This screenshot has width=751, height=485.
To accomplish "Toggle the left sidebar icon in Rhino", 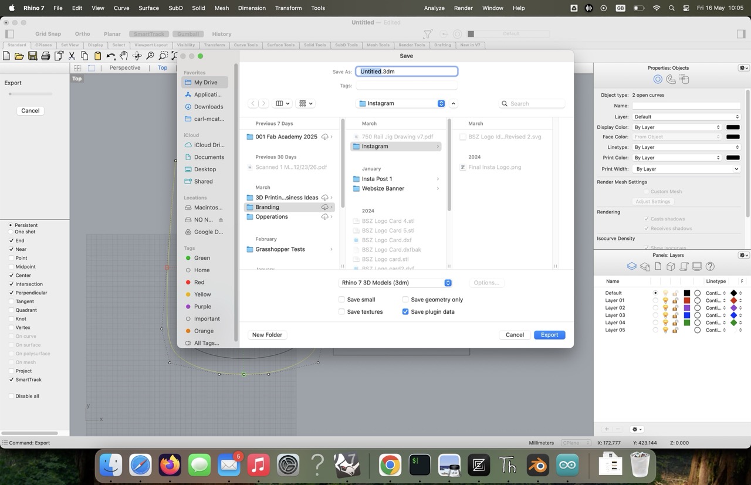I will 9,34.
